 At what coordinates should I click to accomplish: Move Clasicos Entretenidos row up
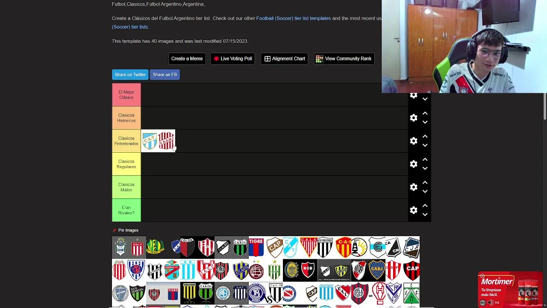[x=425, y=136]
